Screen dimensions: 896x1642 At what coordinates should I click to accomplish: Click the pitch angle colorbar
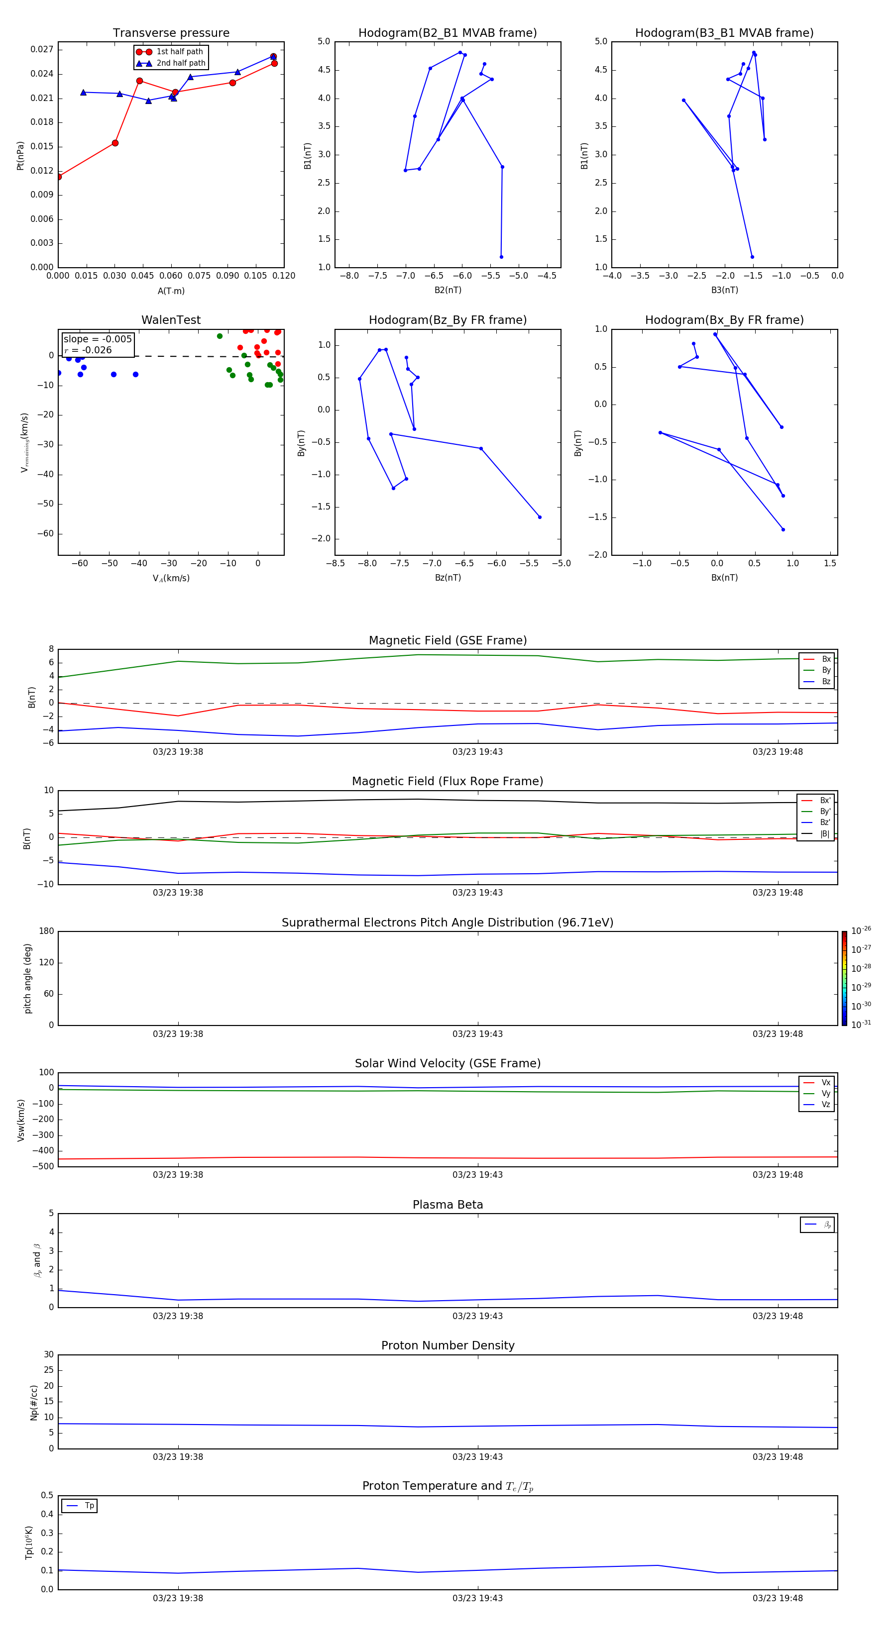click(844, 978)
